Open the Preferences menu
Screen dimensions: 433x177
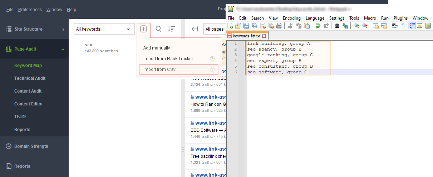pyautogui.click(x=30, y=10)
